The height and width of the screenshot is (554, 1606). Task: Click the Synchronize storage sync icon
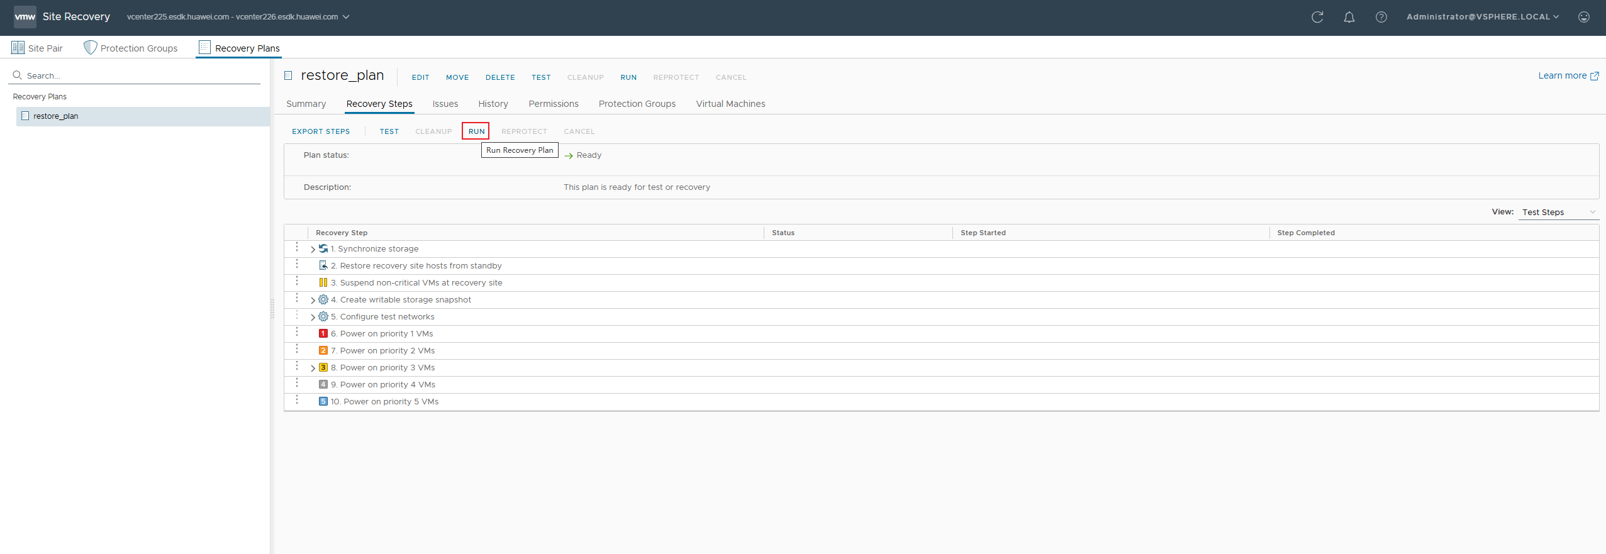point(323,248)
